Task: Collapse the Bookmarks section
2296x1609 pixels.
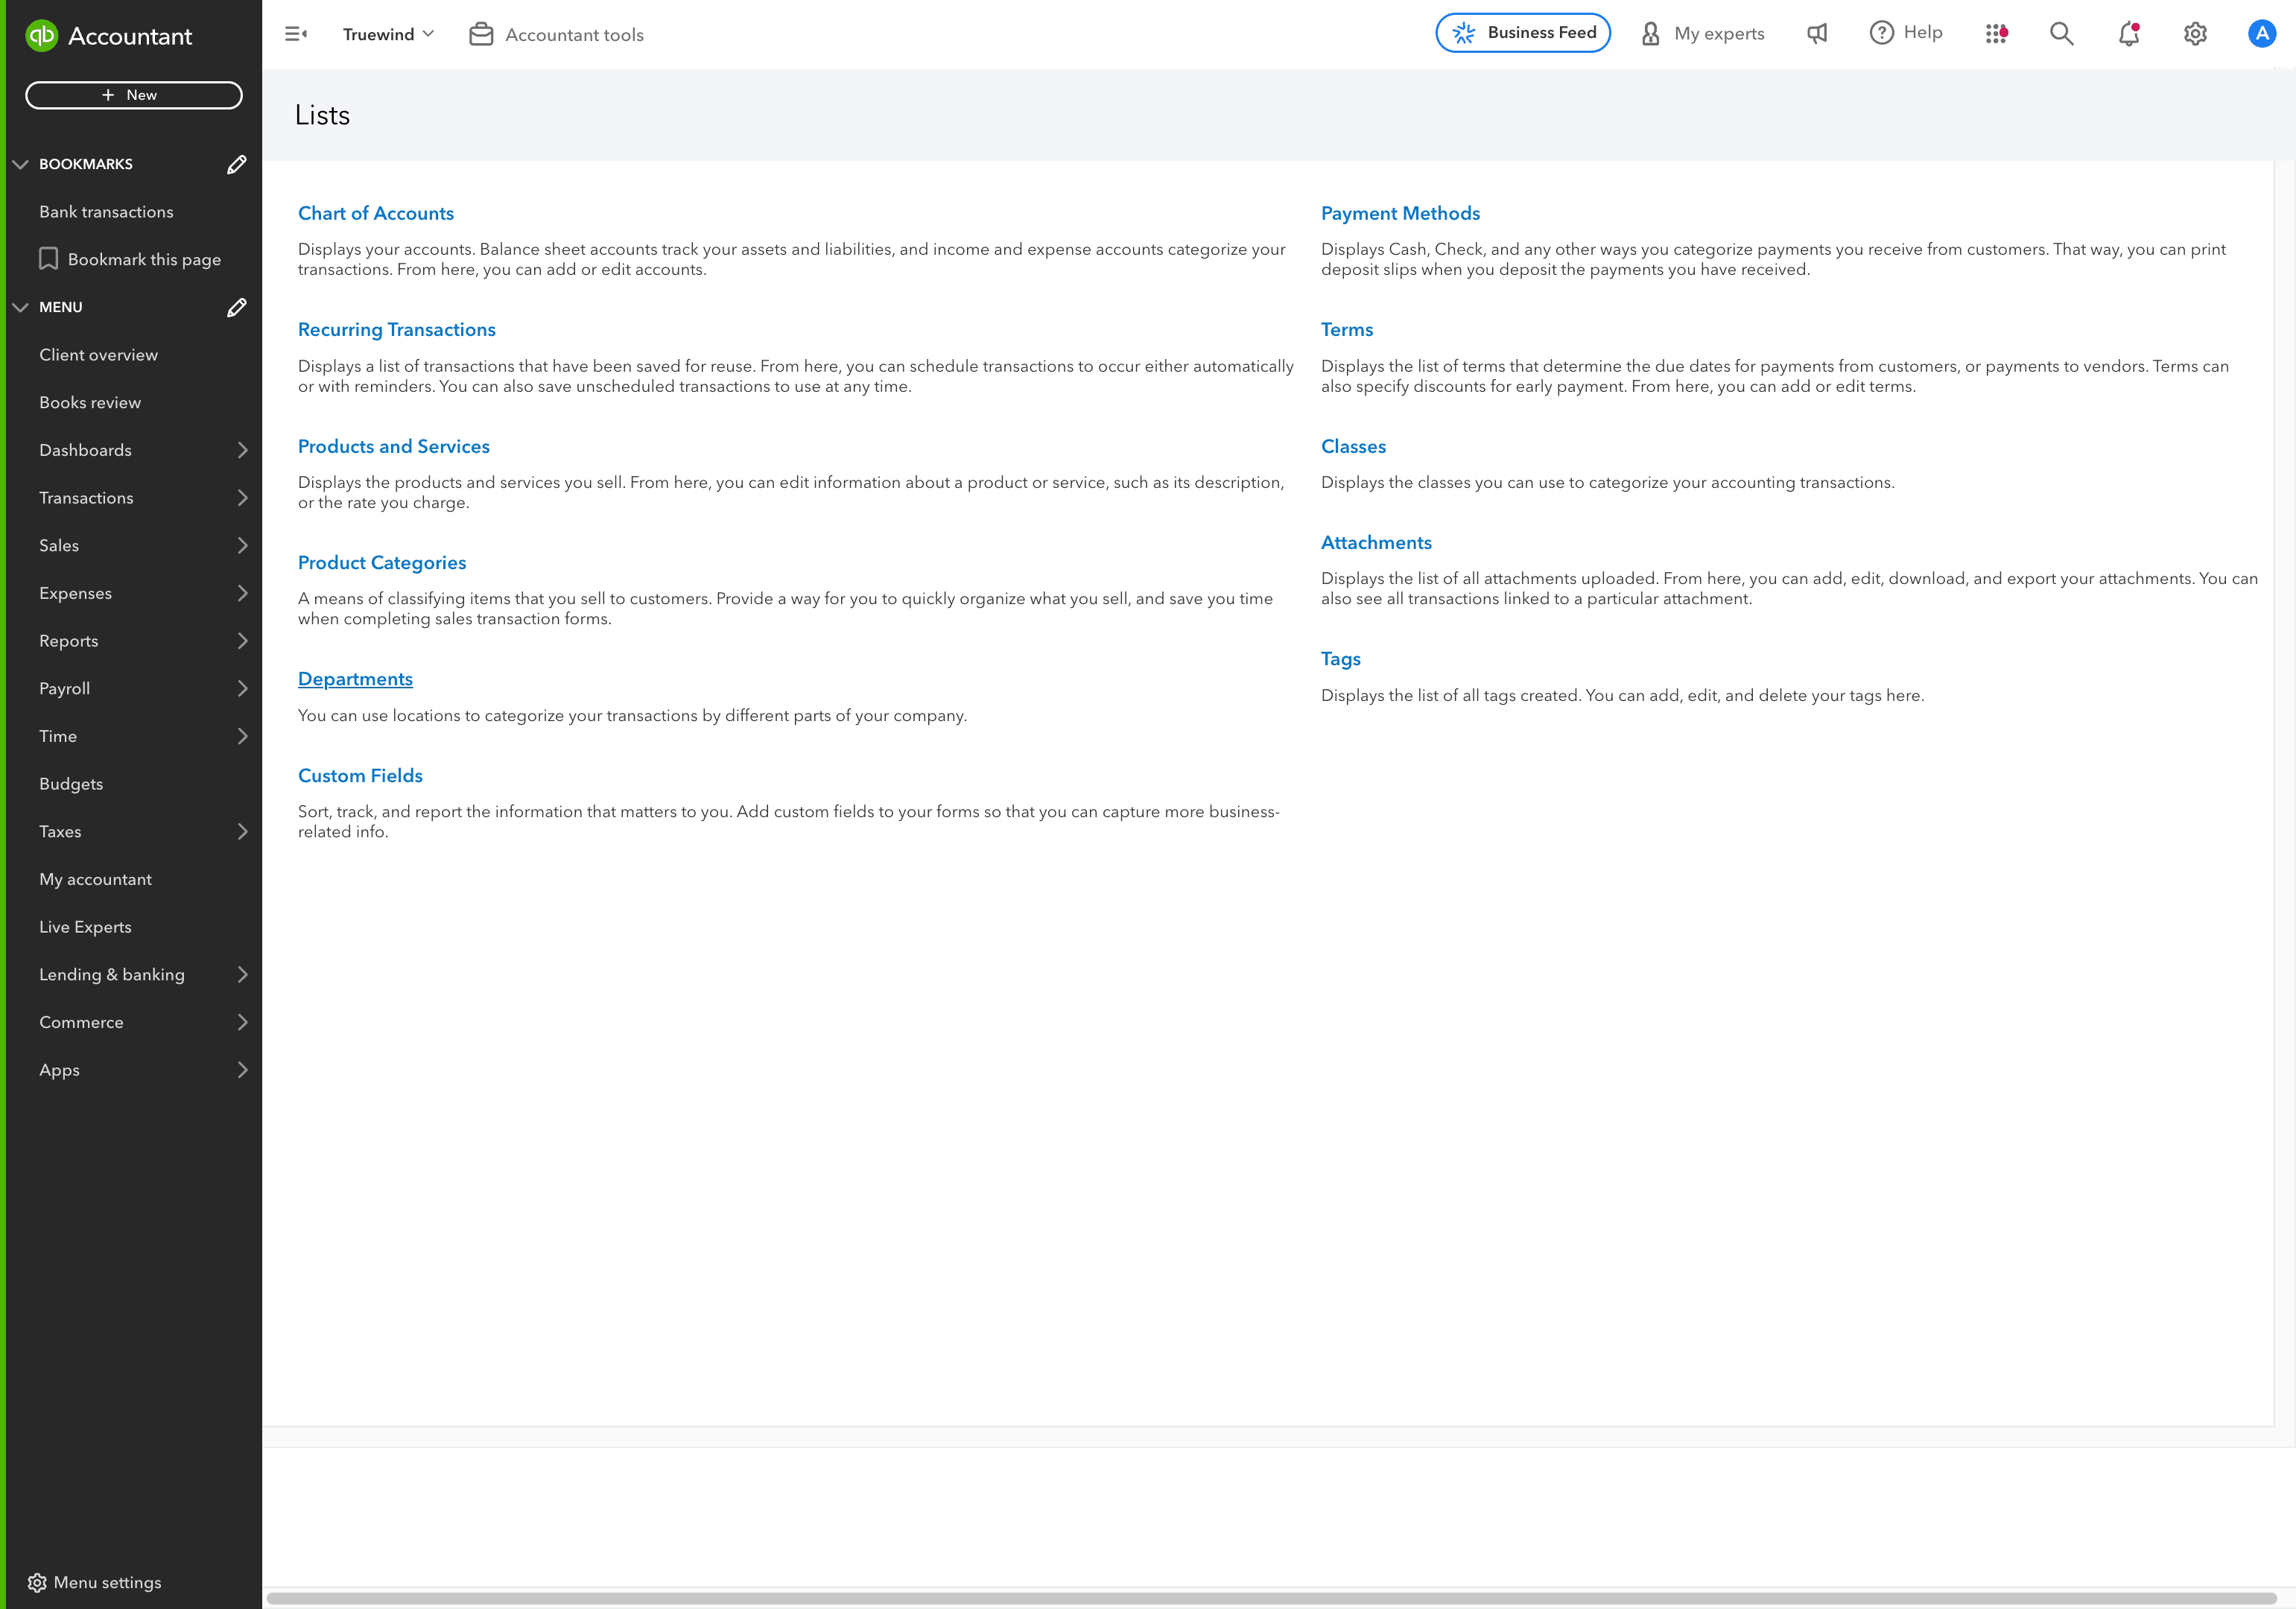Action: click(x=21, y=164)
